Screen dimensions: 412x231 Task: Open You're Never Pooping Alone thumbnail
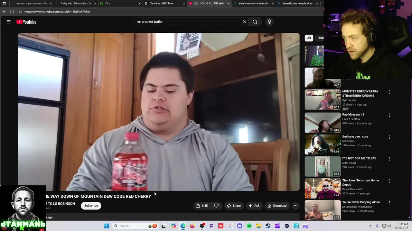323,210
